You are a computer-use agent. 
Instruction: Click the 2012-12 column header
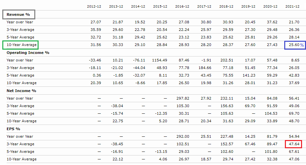coord(94,7)
